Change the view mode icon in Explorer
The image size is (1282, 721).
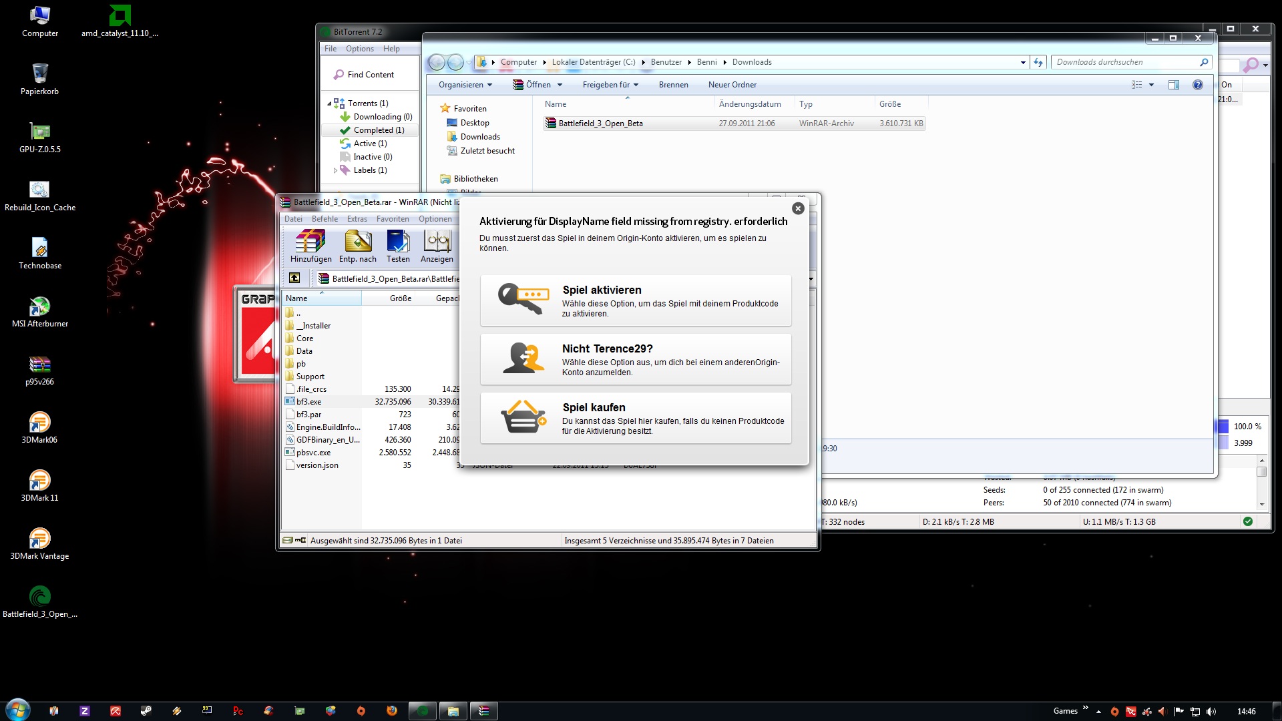point(1136,85)
